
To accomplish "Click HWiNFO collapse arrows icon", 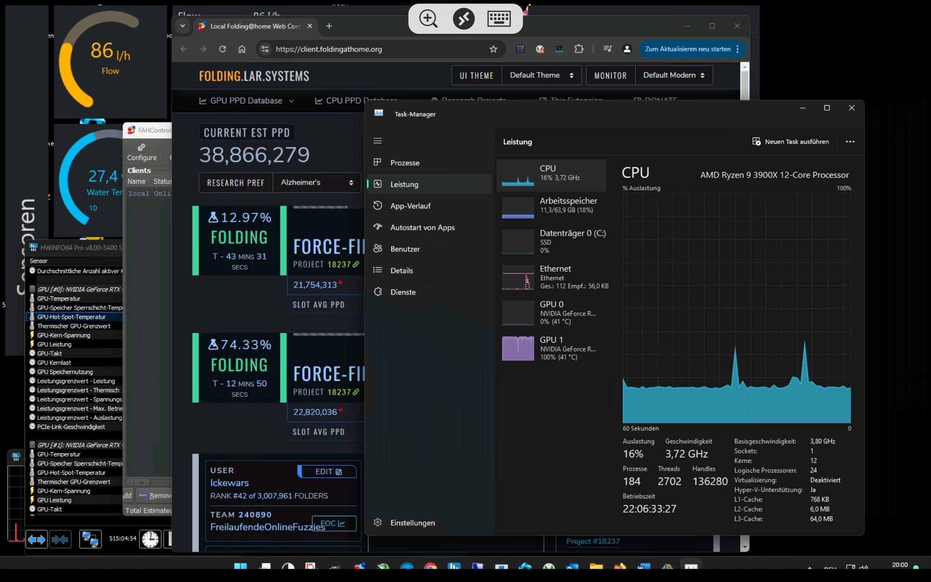I will tap(60, 540).
